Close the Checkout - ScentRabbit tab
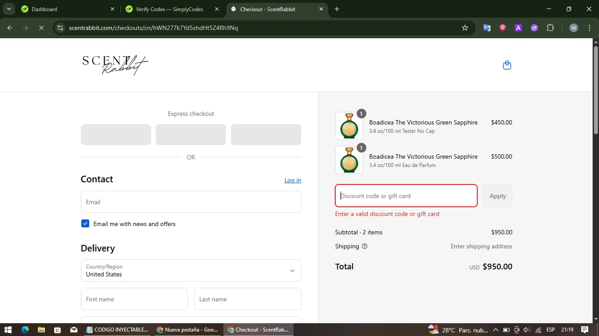This screenshot has width=599, height=336. pos(321,9)
